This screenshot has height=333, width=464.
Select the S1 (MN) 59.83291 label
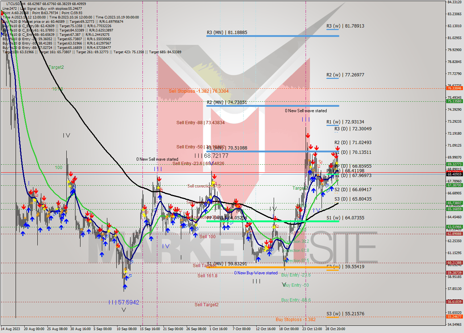(x=227, y=264)
